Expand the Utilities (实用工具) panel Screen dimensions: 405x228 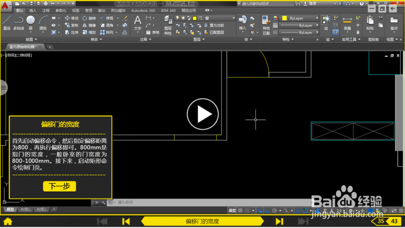point(351,39)
